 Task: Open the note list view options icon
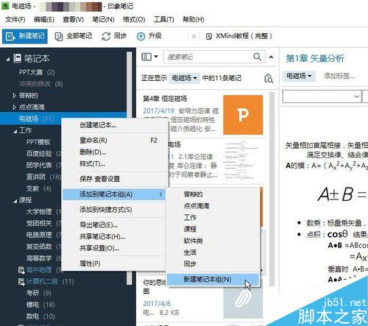(x=149, y=57)
